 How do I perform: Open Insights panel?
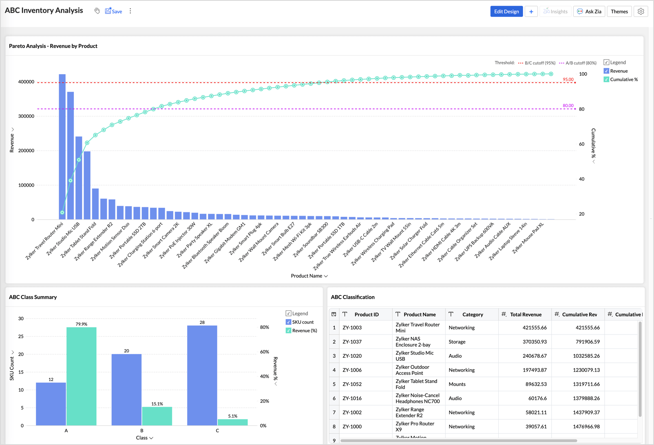(x=555, y=11)
